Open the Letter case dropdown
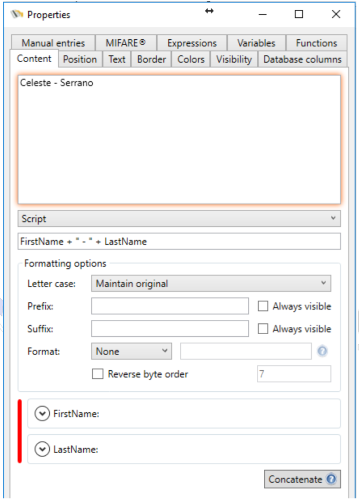The height and width of the screenshot is (501, 359). 211,284
